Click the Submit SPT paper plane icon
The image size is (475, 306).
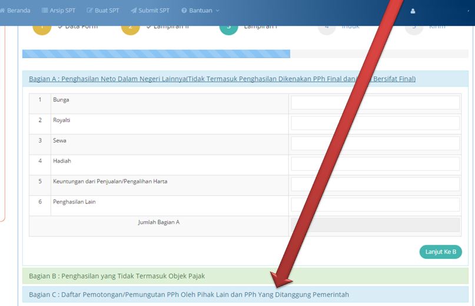pyautogui.click(x=134, y=11)
